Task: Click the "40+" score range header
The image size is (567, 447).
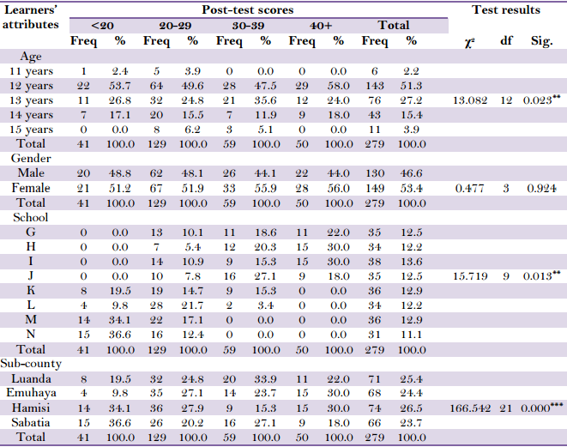Action: [x=321, y=25]
